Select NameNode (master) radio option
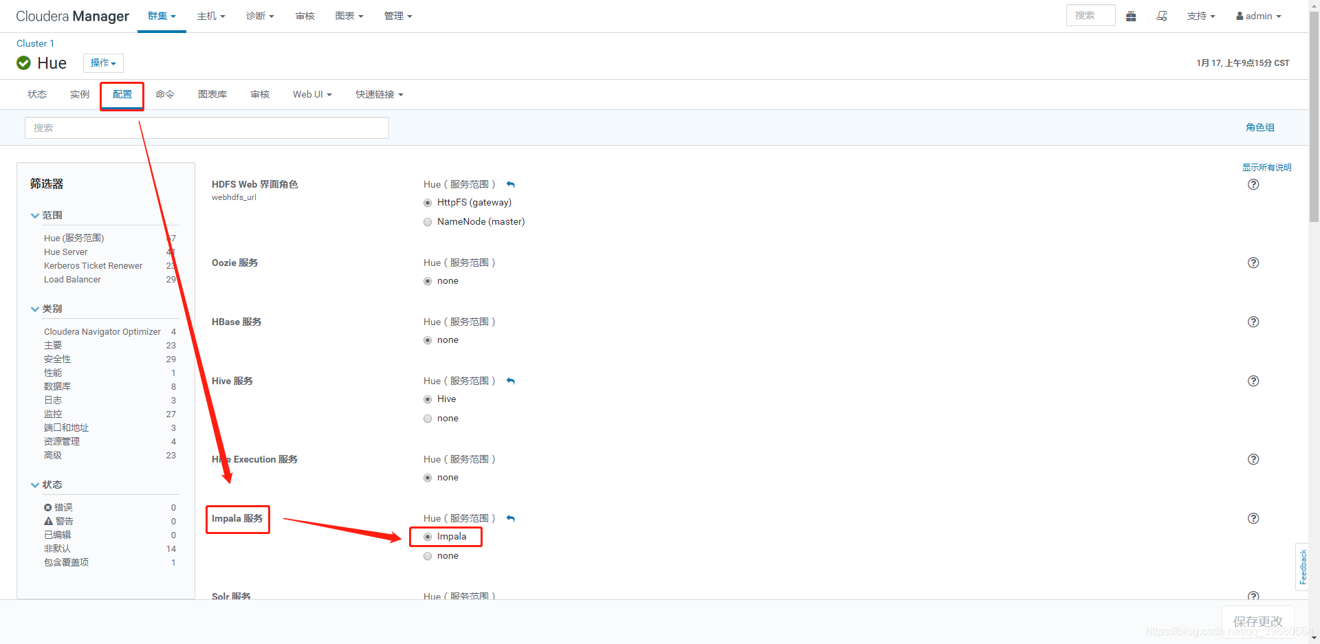The image size is (1320, 644). (428, 222)
